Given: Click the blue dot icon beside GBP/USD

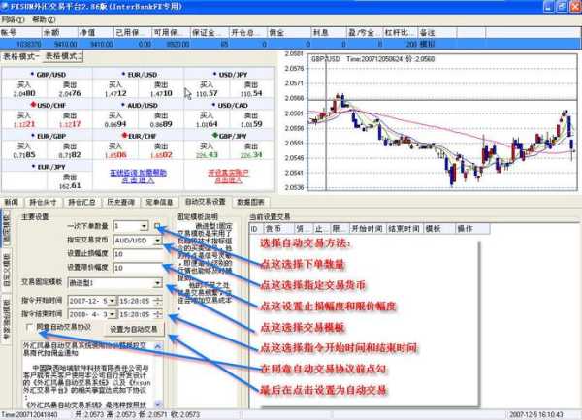Looking at the screenshot, I should (33, 73).
